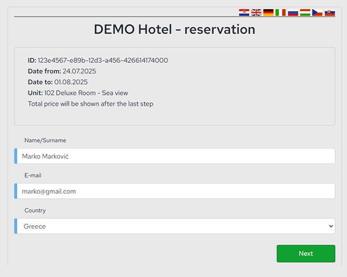Pick the Czech flag language
Screen dimensions: 347x277
317,12
